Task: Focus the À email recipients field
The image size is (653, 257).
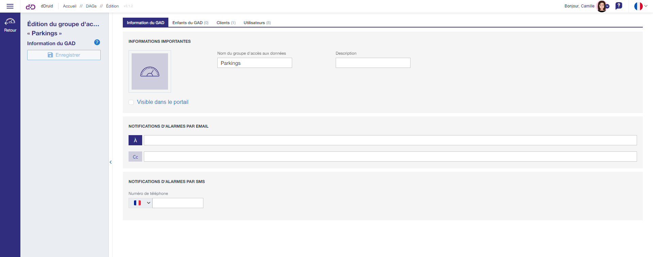Action: tap(390, 140)
